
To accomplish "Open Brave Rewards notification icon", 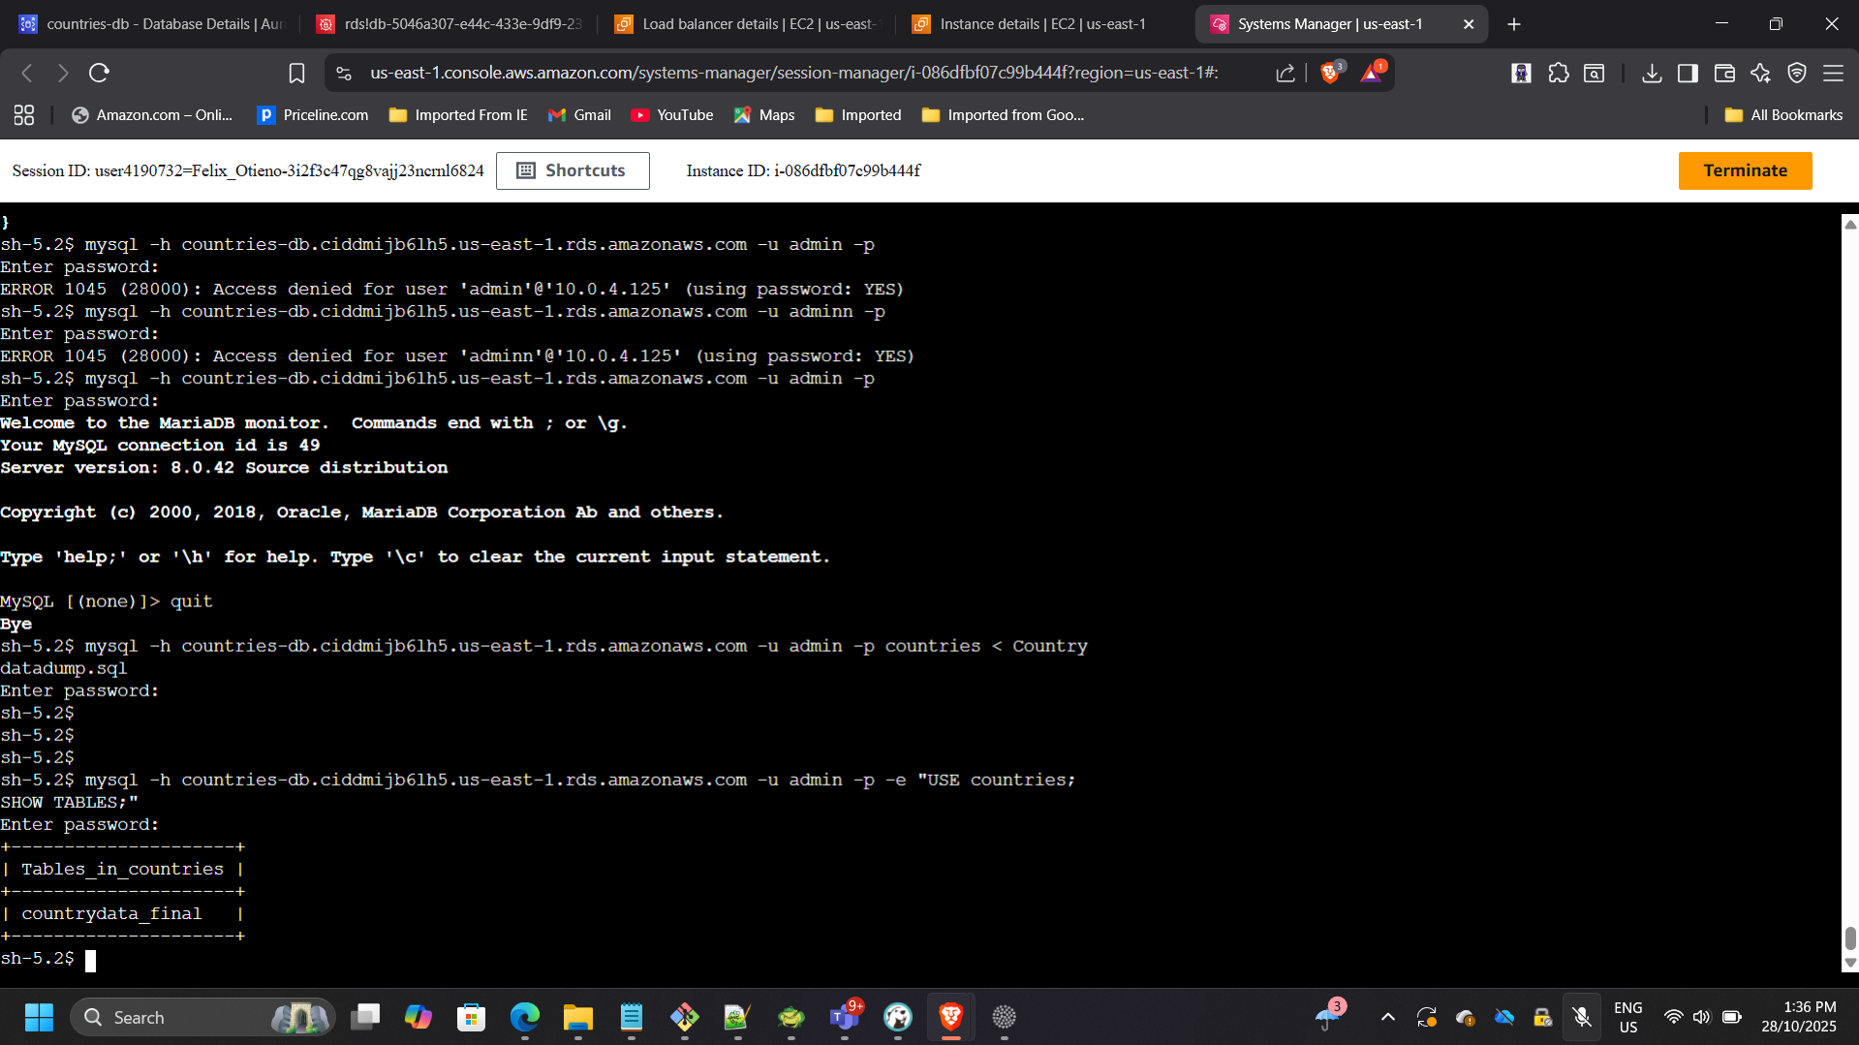I will pos(1371,73).
